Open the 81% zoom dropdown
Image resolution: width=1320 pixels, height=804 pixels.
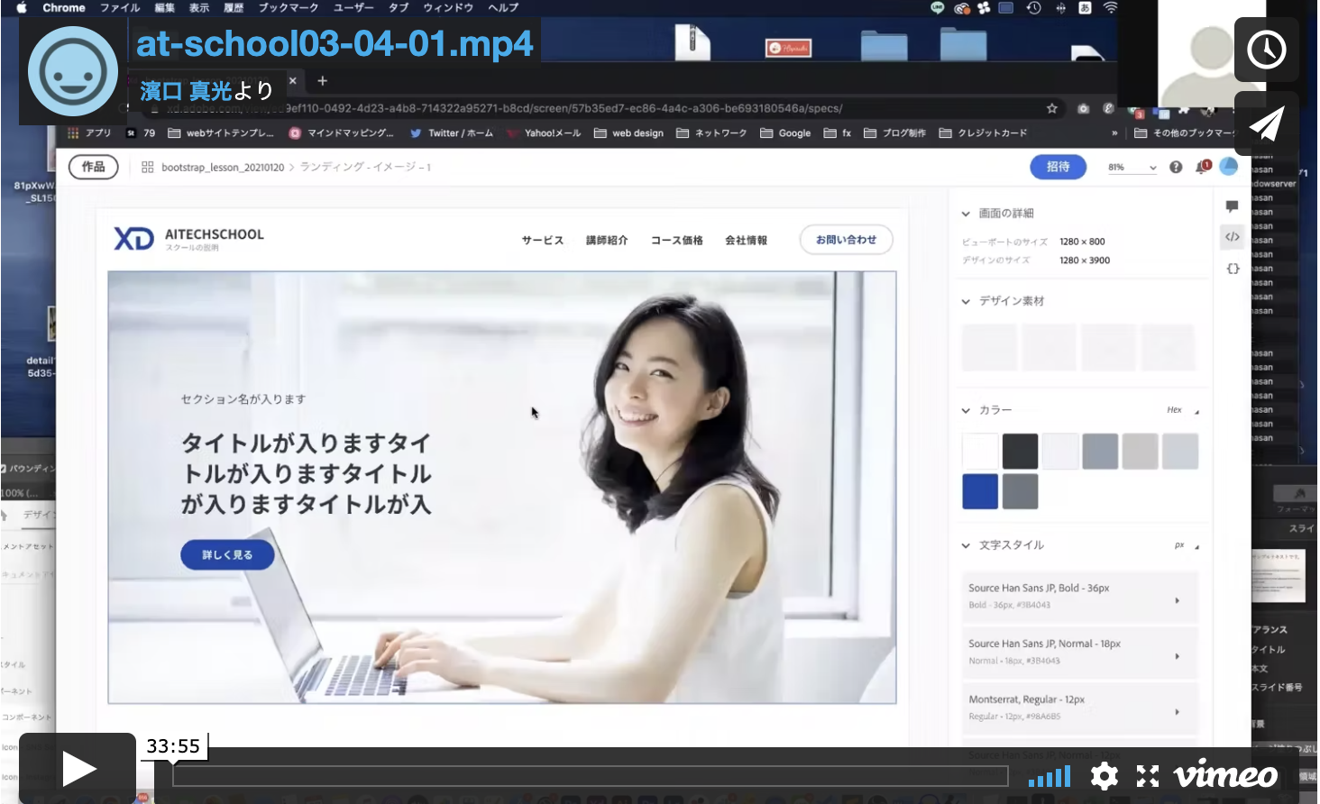pos(1132,168)
